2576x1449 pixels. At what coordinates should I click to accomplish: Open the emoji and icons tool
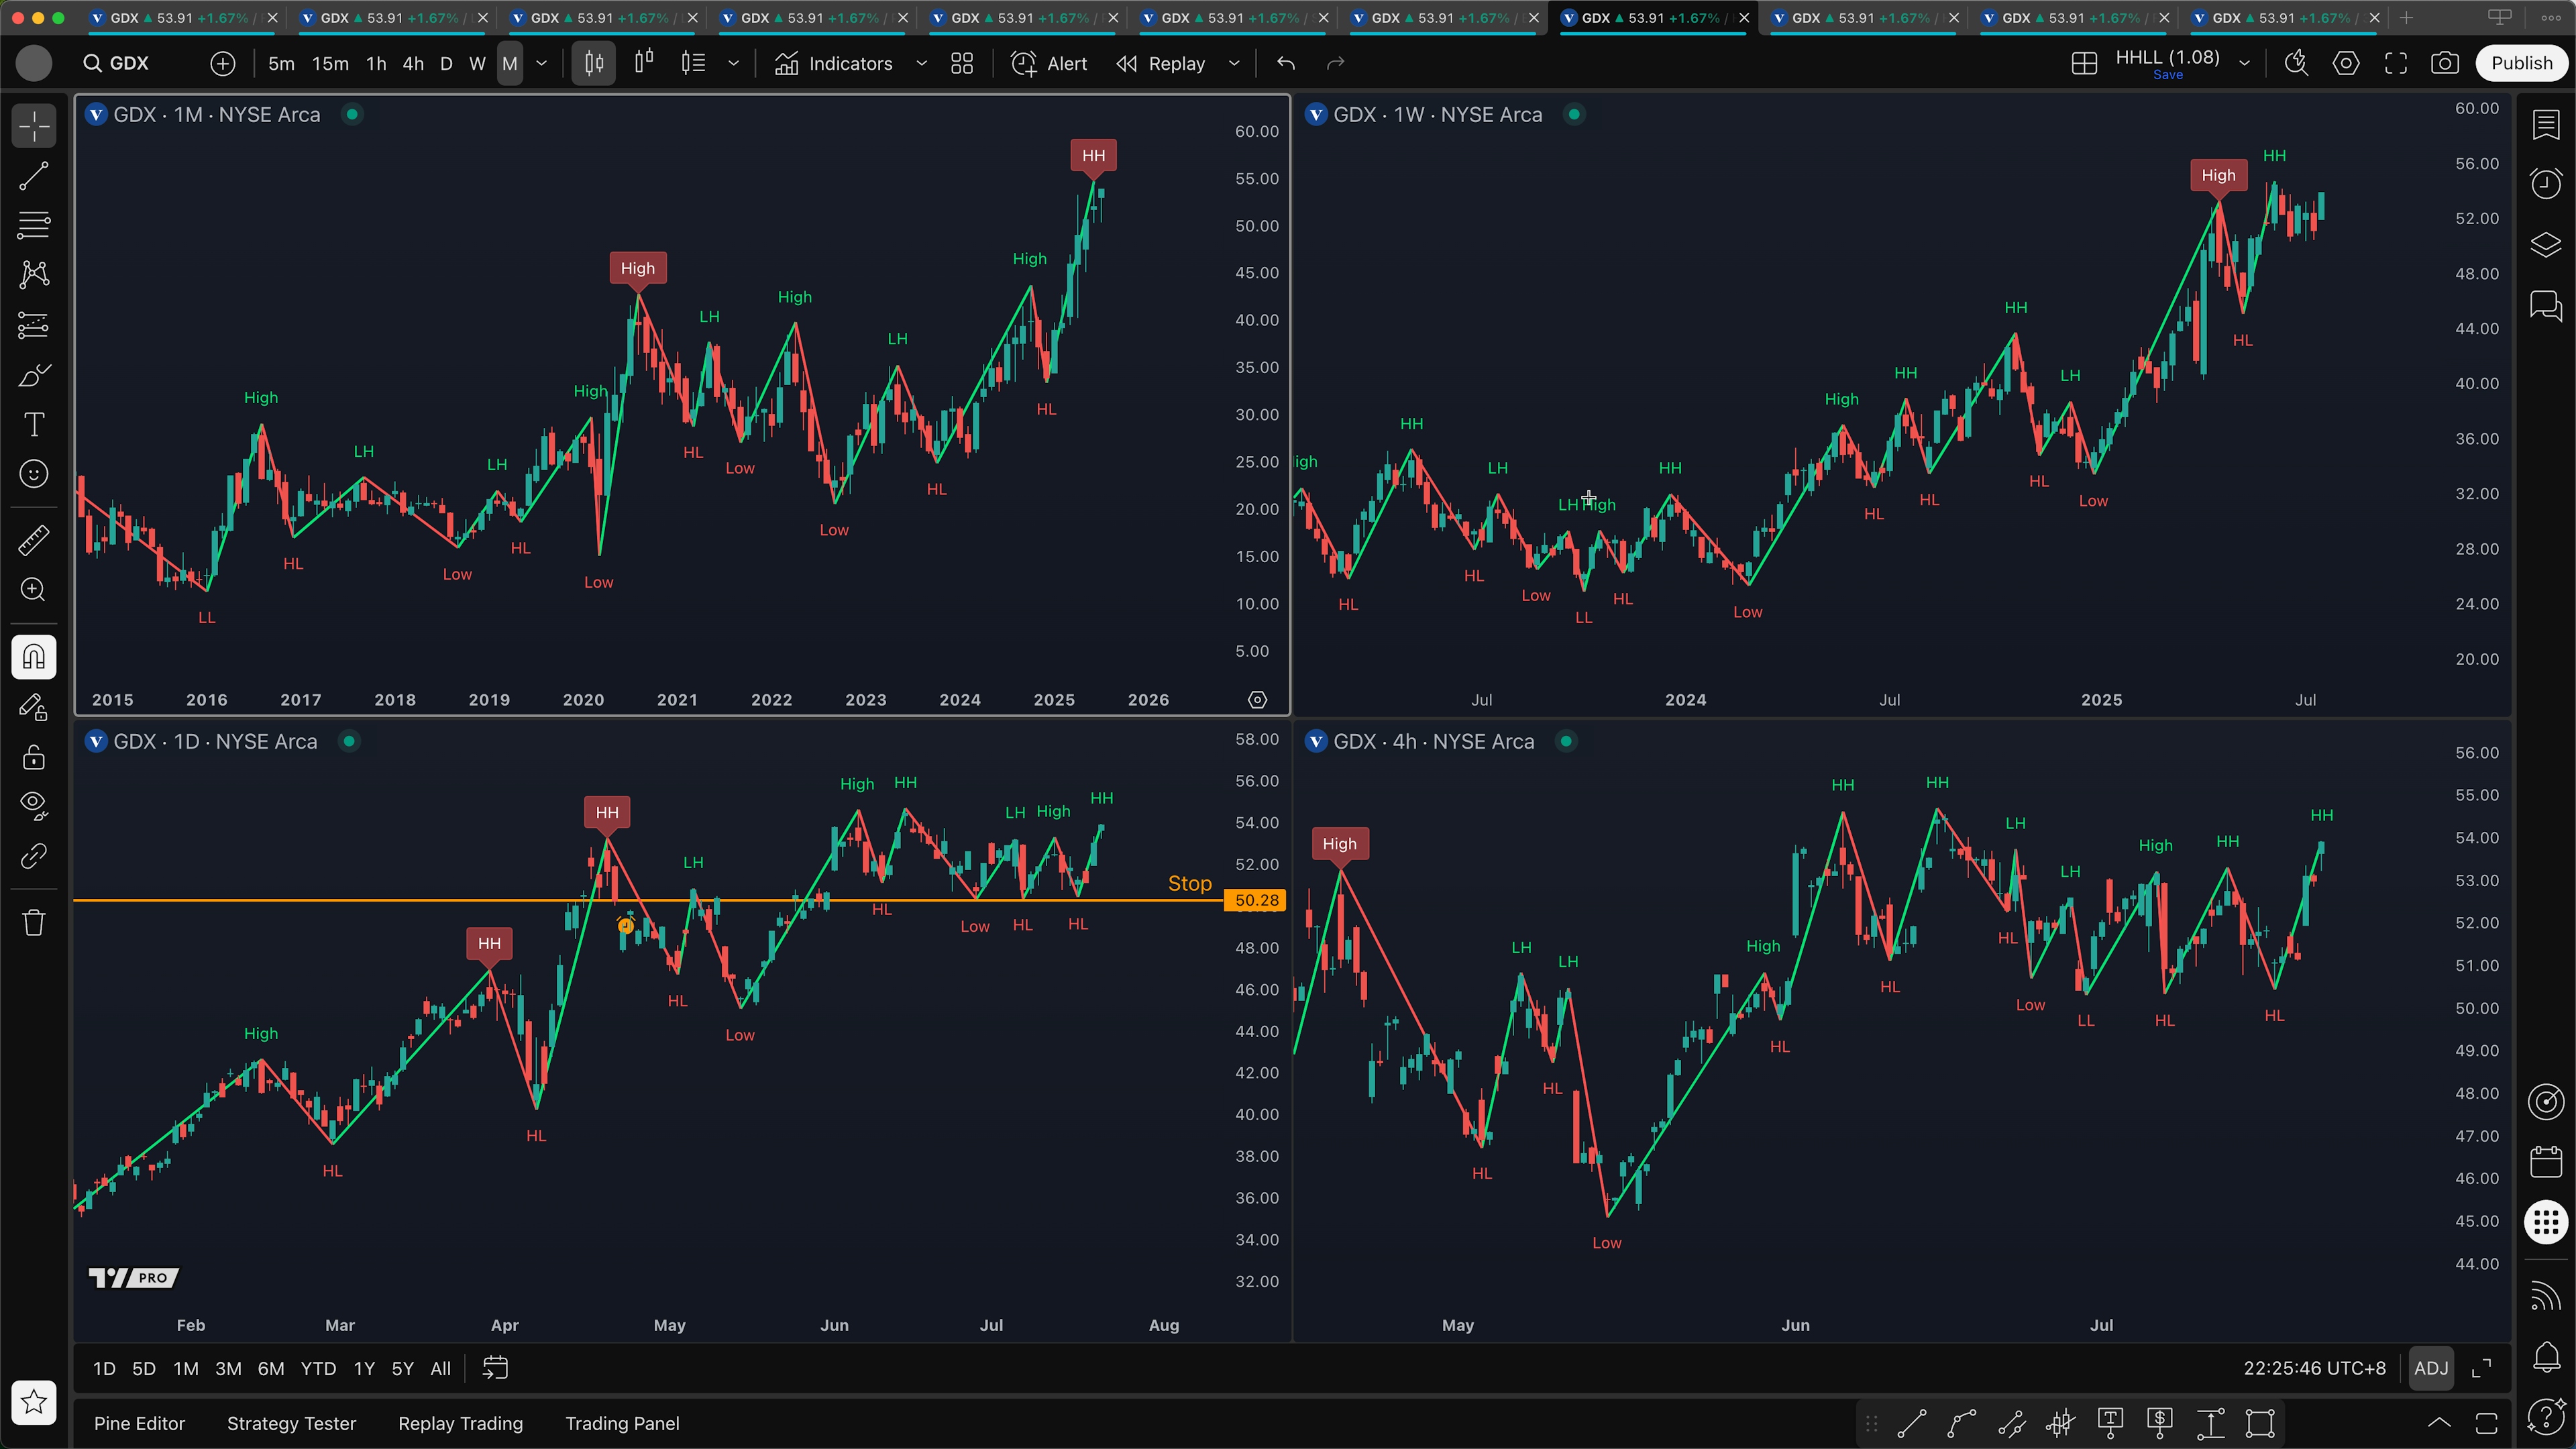point(34,474)
